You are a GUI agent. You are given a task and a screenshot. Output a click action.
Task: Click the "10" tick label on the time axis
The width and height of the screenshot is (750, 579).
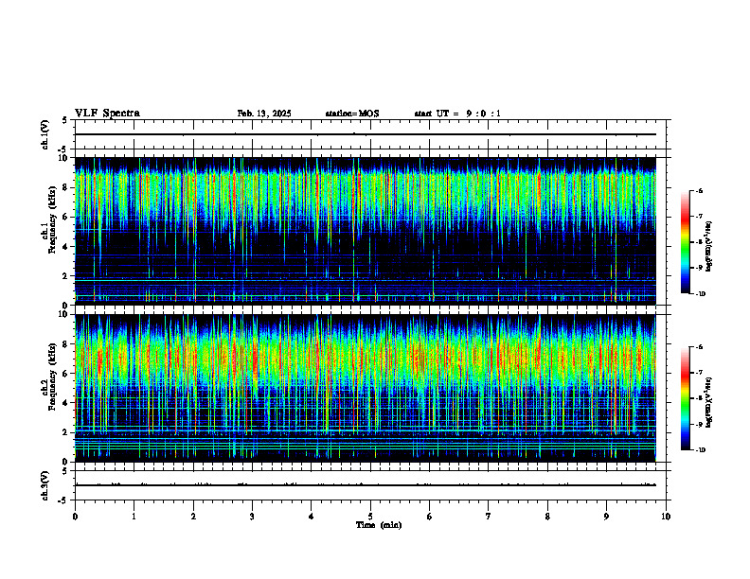click(x=666, y=517)
